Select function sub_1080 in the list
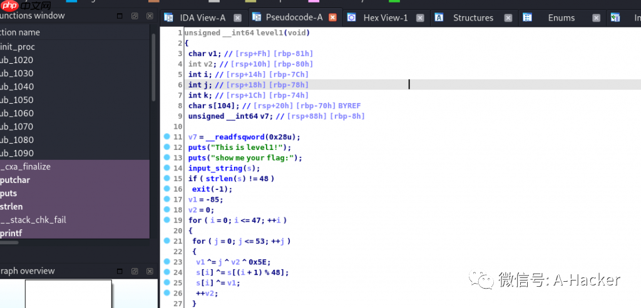The height and width of the screenshot is (308, 641). 75,140
